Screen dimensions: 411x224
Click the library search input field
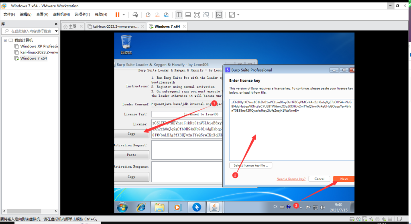coord(29,31)
